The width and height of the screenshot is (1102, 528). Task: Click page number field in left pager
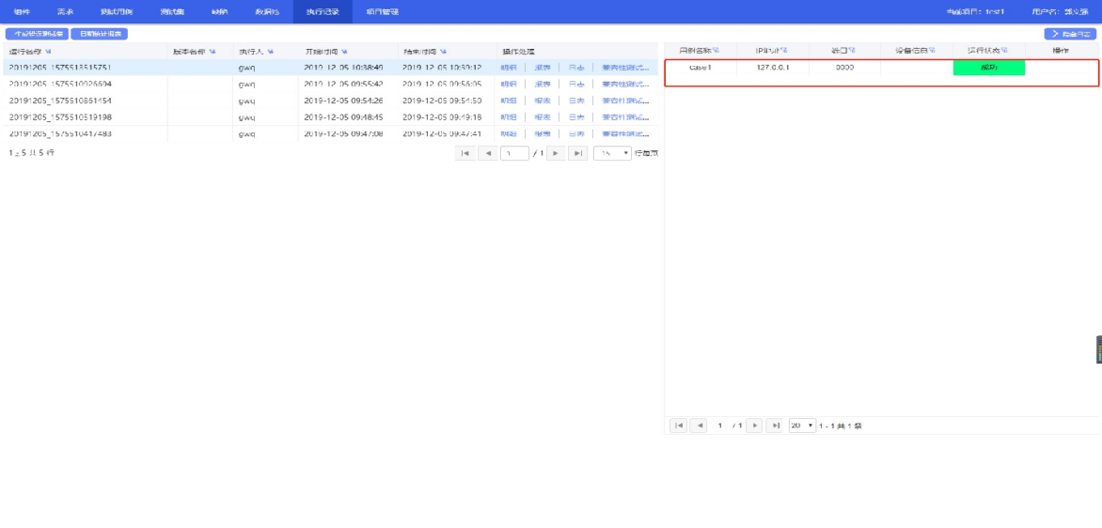coord(514,153)
